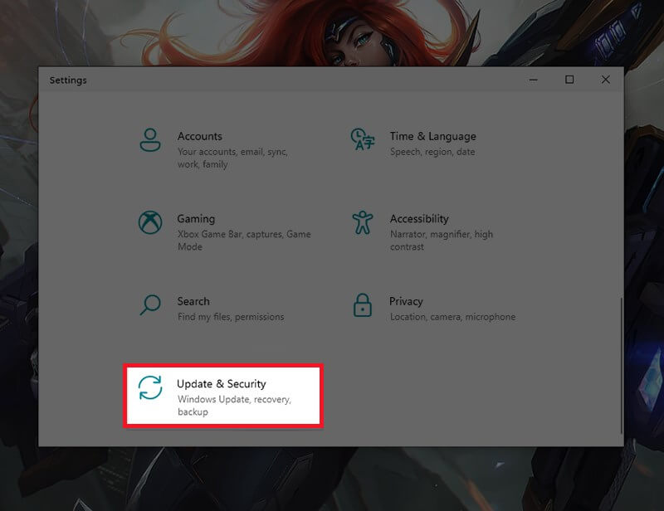The image size is (664, 511).
Task: Open the Privacy settings heading
Action: pos(406,301)
